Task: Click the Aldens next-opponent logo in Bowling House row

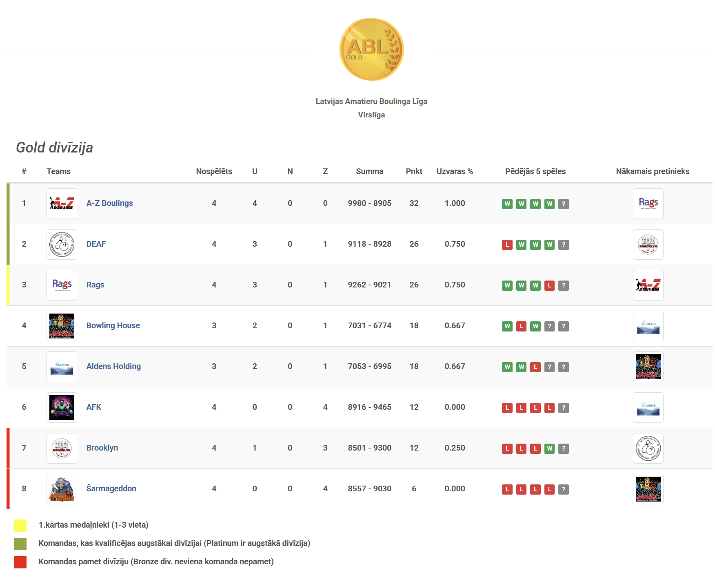Action: [648, 326]
